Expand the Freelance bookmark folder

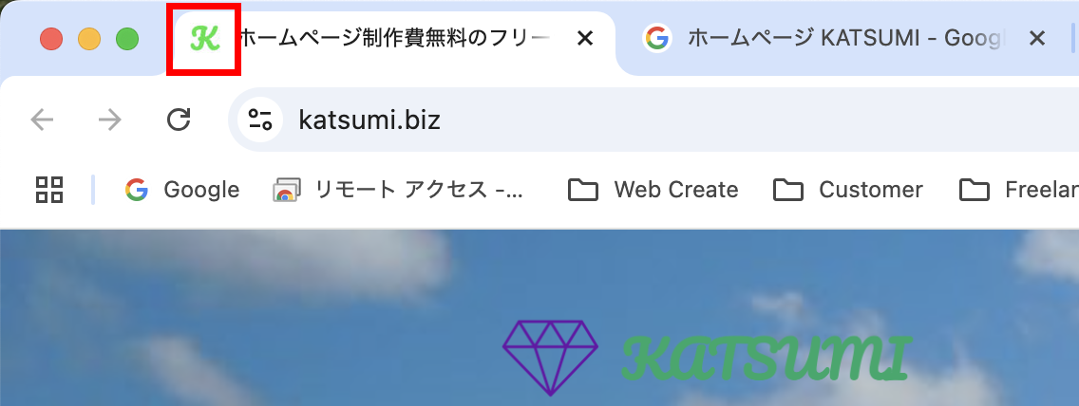click(1018, 189)
